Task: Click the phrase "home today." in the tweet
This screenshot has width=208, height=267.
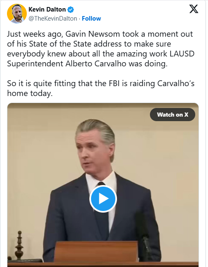Action: pyautogui.click(x=30, y=93)
